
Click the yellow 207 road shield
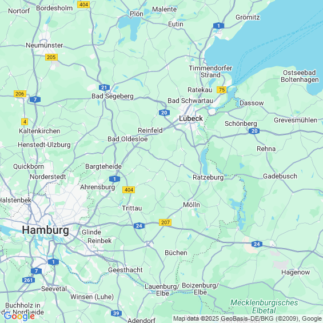tap(165, 222)
